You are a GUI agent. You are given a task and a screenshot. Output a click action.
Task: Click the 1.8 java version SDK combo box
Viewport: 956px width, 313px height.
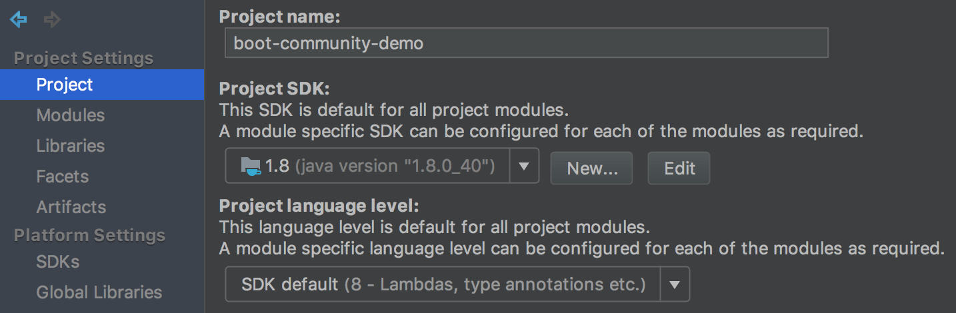pos(368,166)
